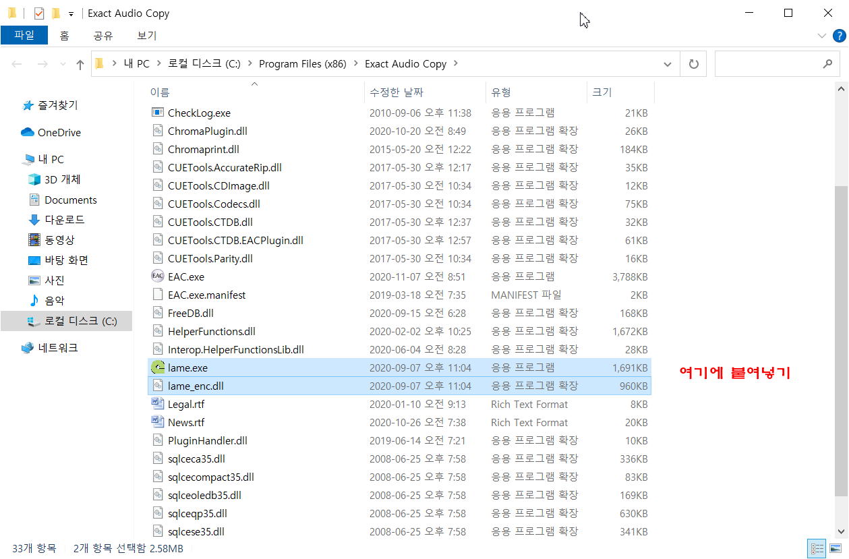
Task: Select the sqlceoledb35.dll file name
Action: [x=204, y=495]
